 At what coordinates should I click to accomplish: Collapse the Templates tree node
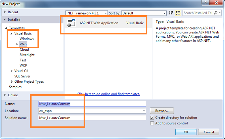[6, 28]
